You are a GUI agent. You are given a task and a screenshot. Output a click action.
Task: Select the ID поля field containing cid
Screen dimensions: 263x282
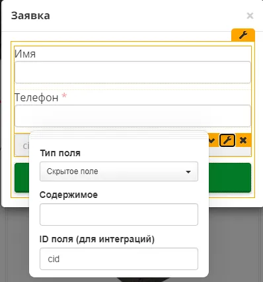pyautogui.click(x=119, y=259)
